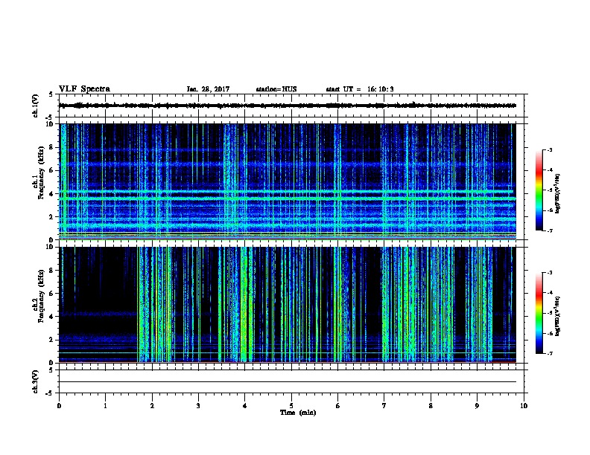
Task: Click tick label 9 on the time axis
Action: (x=477, y=405)
